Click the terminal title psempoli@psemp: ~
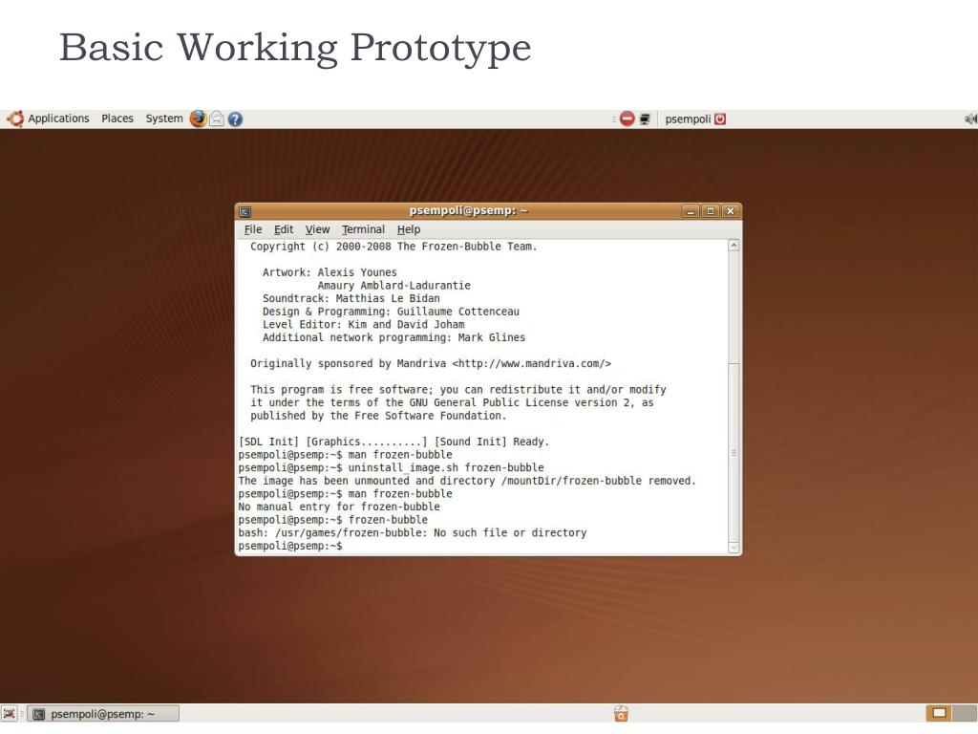The width and height of the screenshot is (978, 734). point(468,210)
